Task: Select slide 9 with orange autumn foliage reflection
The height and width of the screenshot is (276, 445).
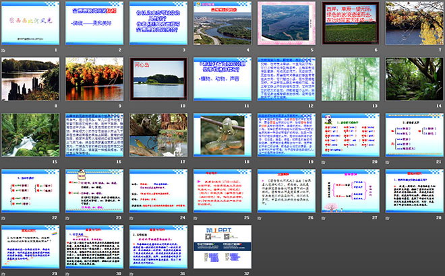Action: tap(94, 79)
